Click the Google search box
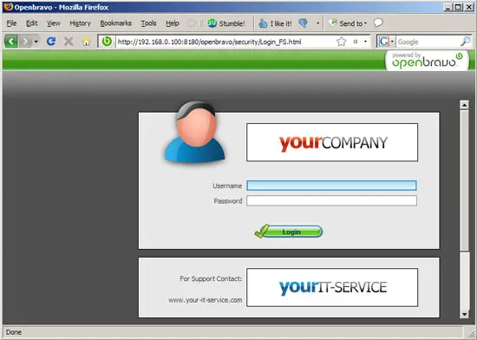Viewport: 477px width, 340px height. pyautogui.click(x=428, y=42)
